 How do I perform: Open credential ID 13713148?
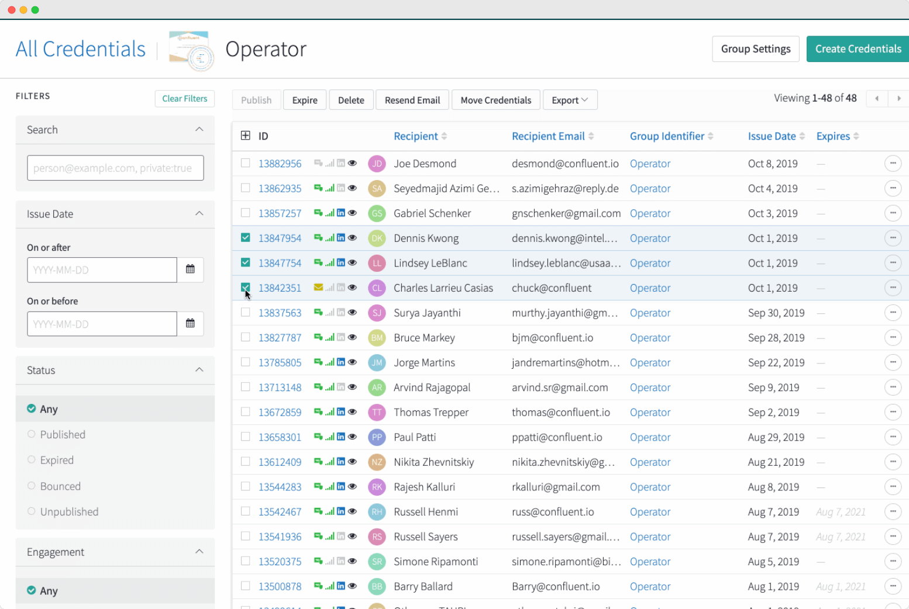click(x=280, y=387)
